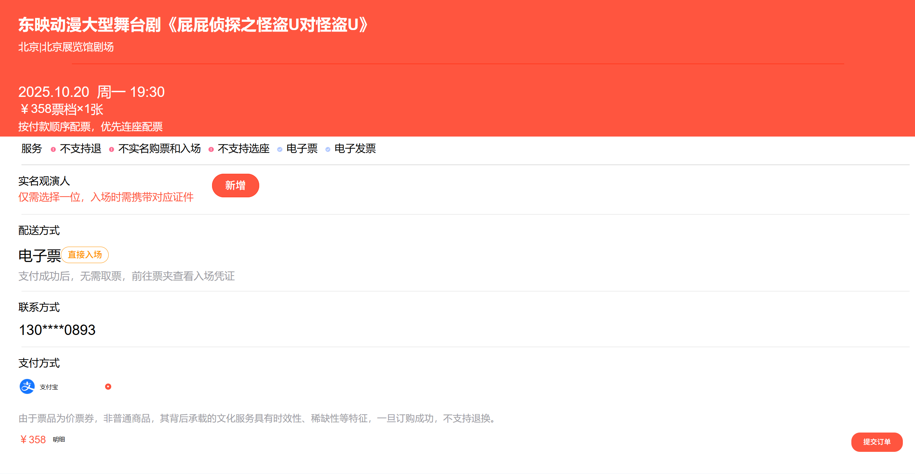Submit the order with 提交订单 button

pyautogui.click(x=876, y=442)
